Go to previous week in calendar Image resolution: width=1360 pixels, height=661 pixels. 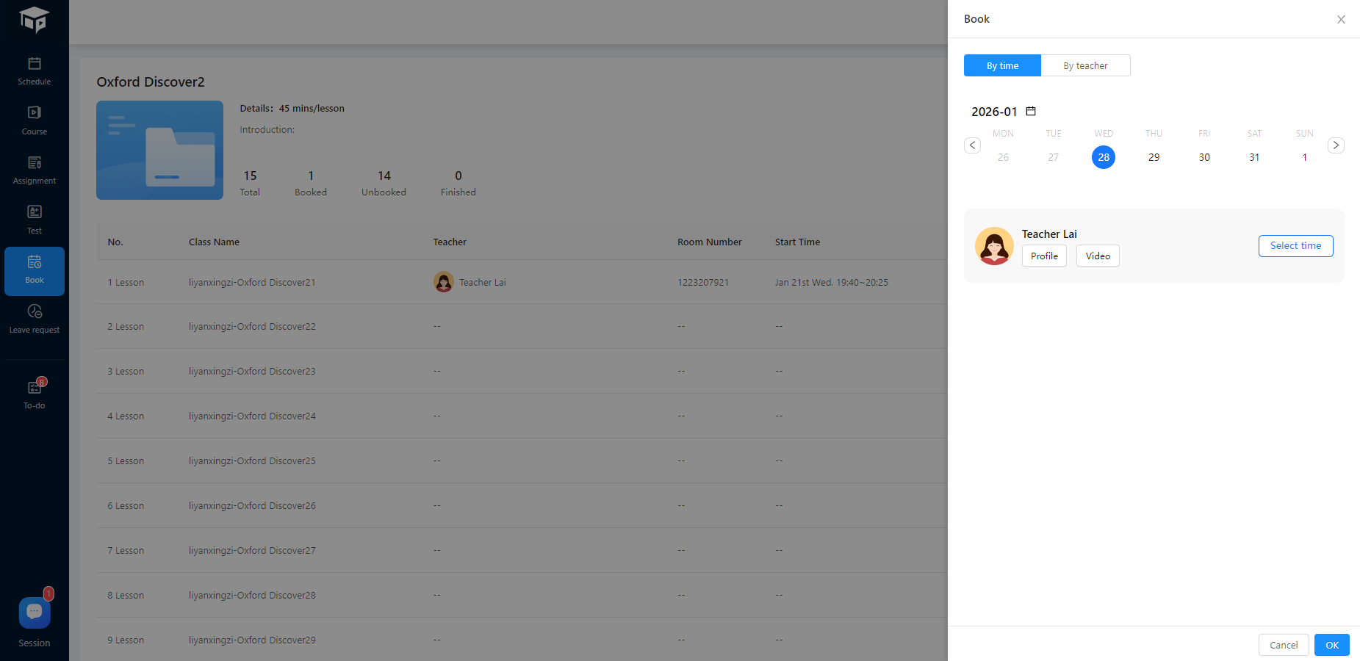click(972, 145)
